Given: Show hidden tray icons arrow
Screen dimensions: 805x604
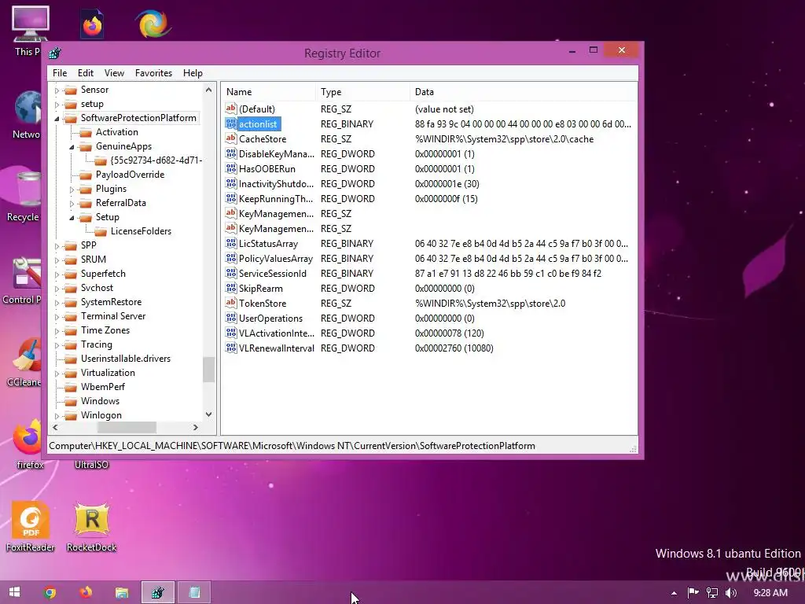Looking at the screenshot, I should click(674, 593).
